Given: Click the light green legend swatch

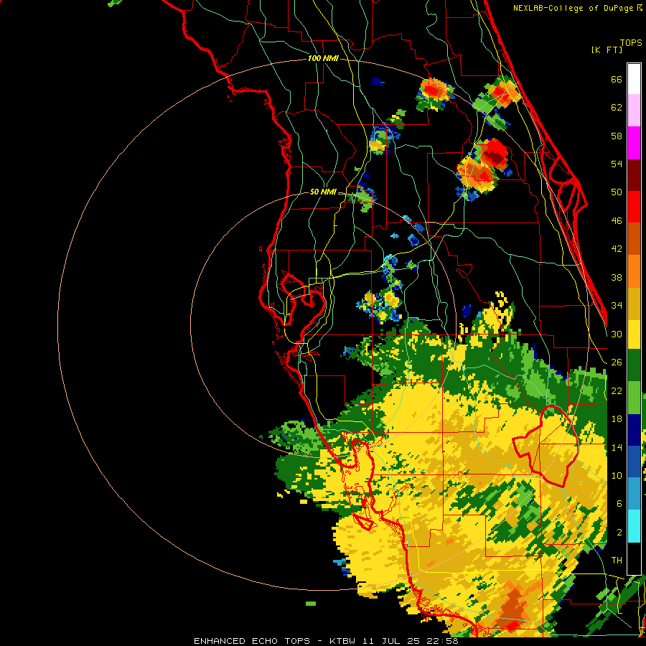Looking at the screenshot, I should [x=634, y=398].
